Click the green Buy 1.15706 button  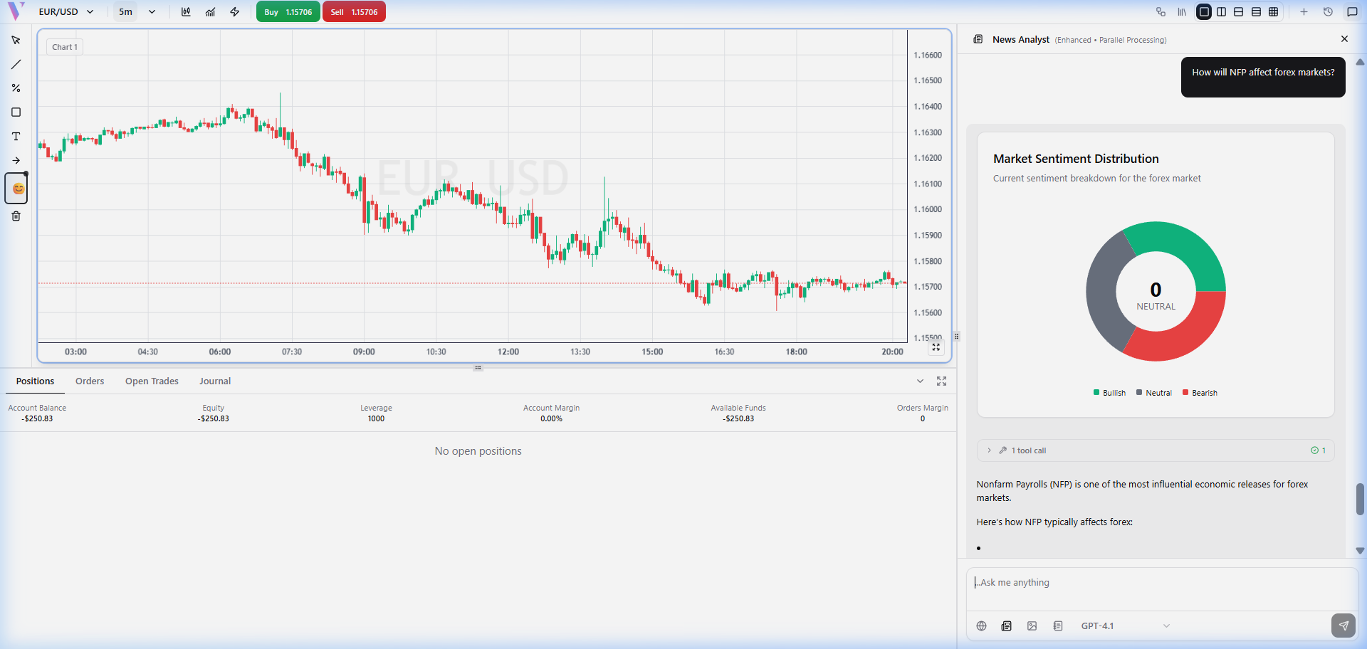coord(288,12)
